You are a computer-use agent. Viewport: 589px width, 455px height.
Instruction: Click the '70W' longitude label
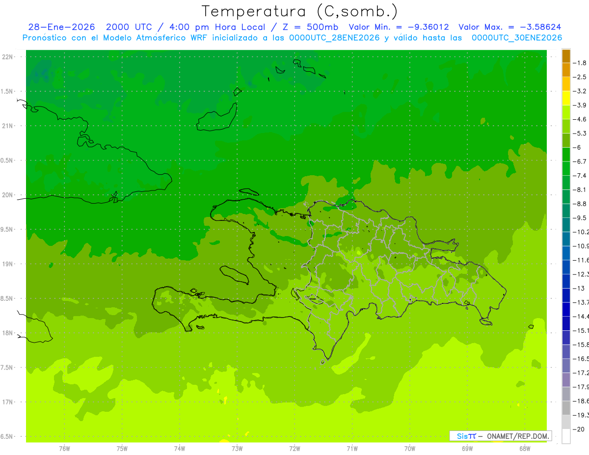tap(410, 449)
